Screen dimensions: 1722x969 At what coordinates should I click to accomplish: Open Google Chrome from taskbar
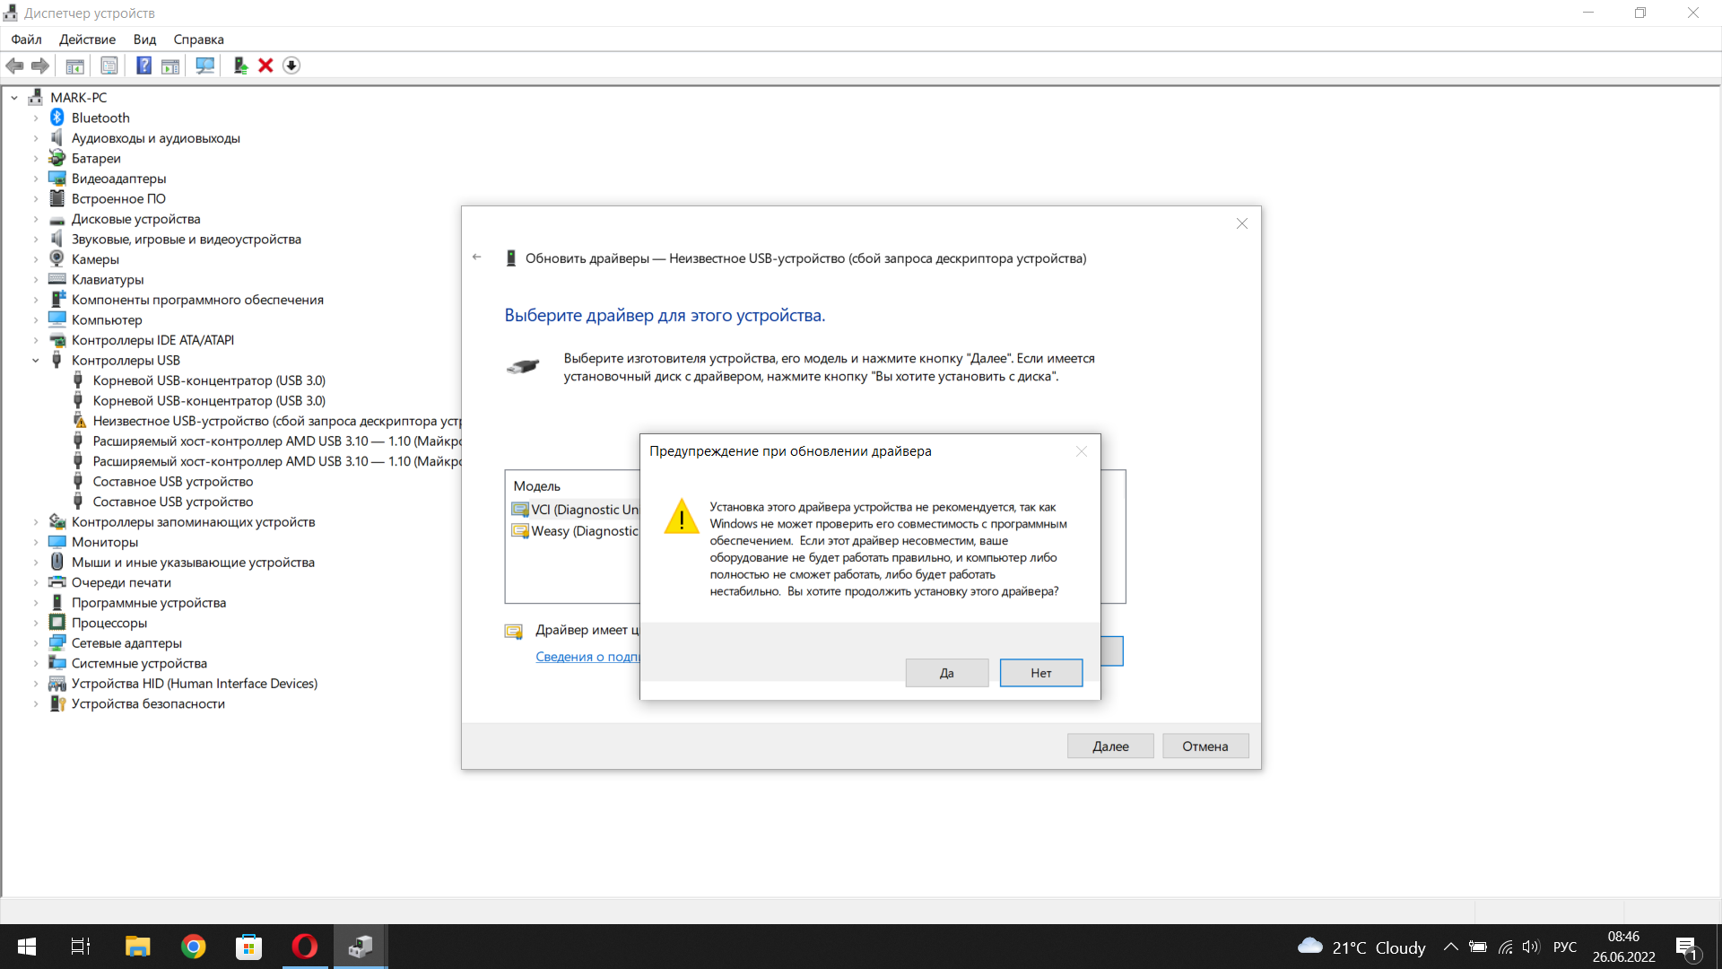(x=193, y=947)
